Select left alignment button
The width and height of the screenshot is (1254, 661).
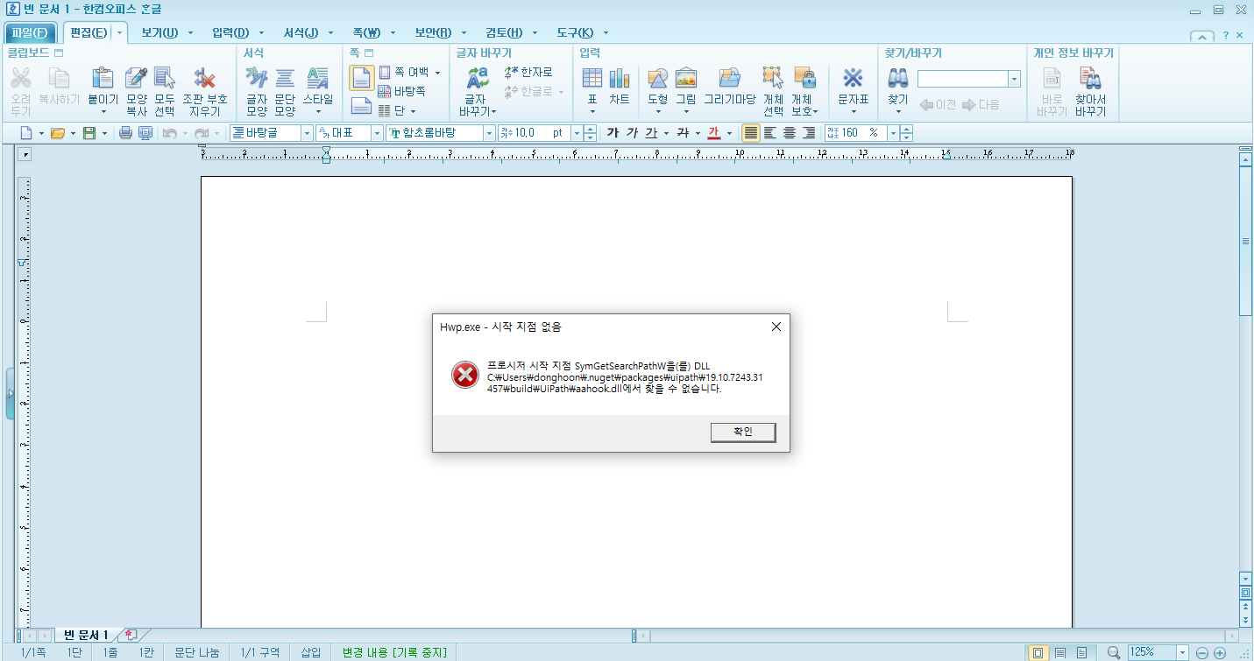click(770, 133)
